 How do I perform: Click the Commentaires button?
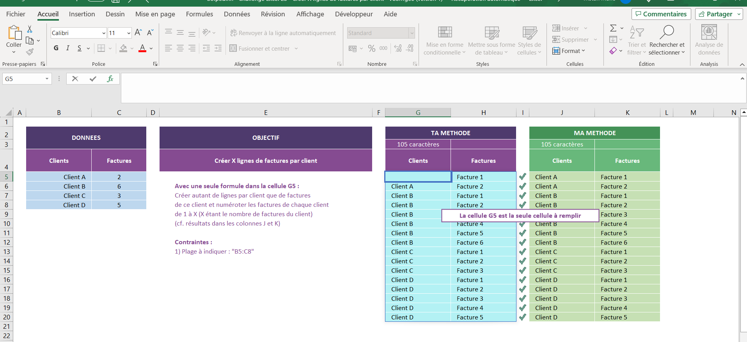pyautogui.click(x=661, y=14)
